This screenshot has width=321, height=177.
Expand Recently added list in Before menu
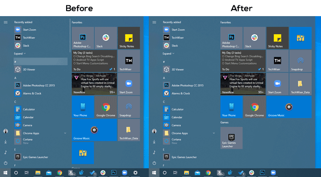(x=20, y=53)
